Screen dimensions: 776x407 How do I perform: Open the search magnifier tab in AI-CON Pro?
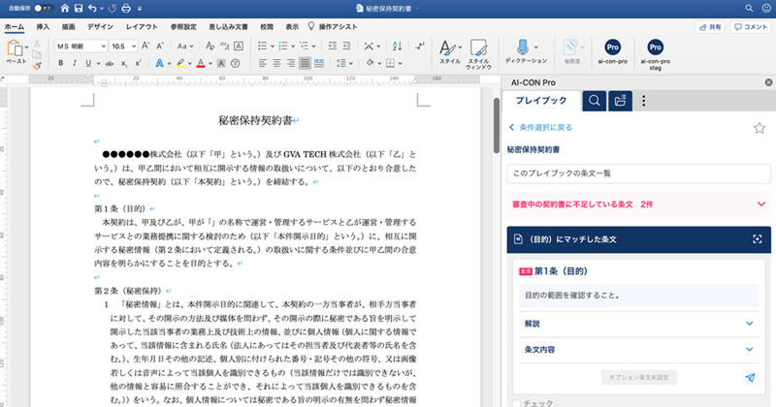pyautogui.click(x=595, y=101)
